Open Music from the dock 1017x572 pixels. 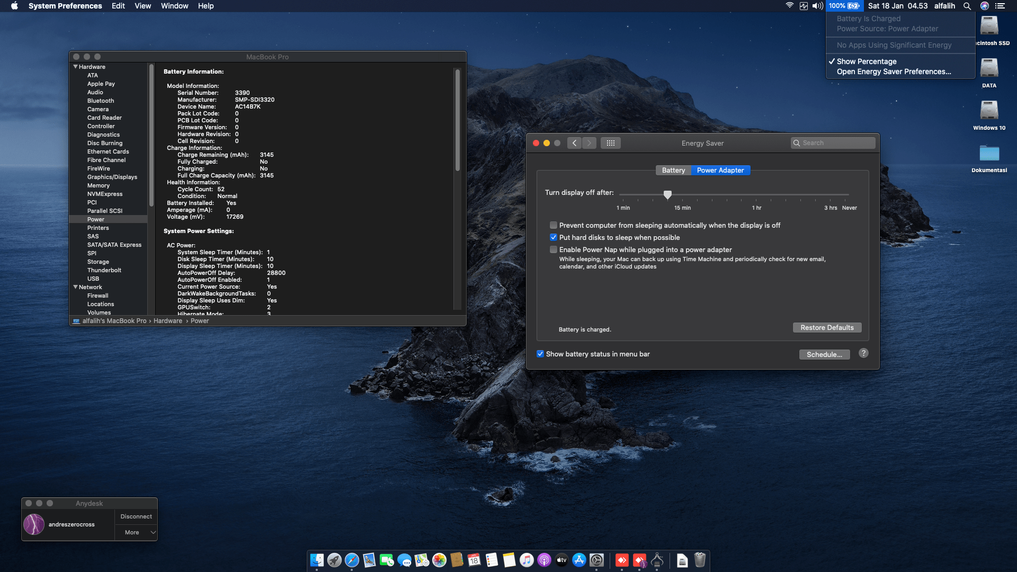[527, 560]
